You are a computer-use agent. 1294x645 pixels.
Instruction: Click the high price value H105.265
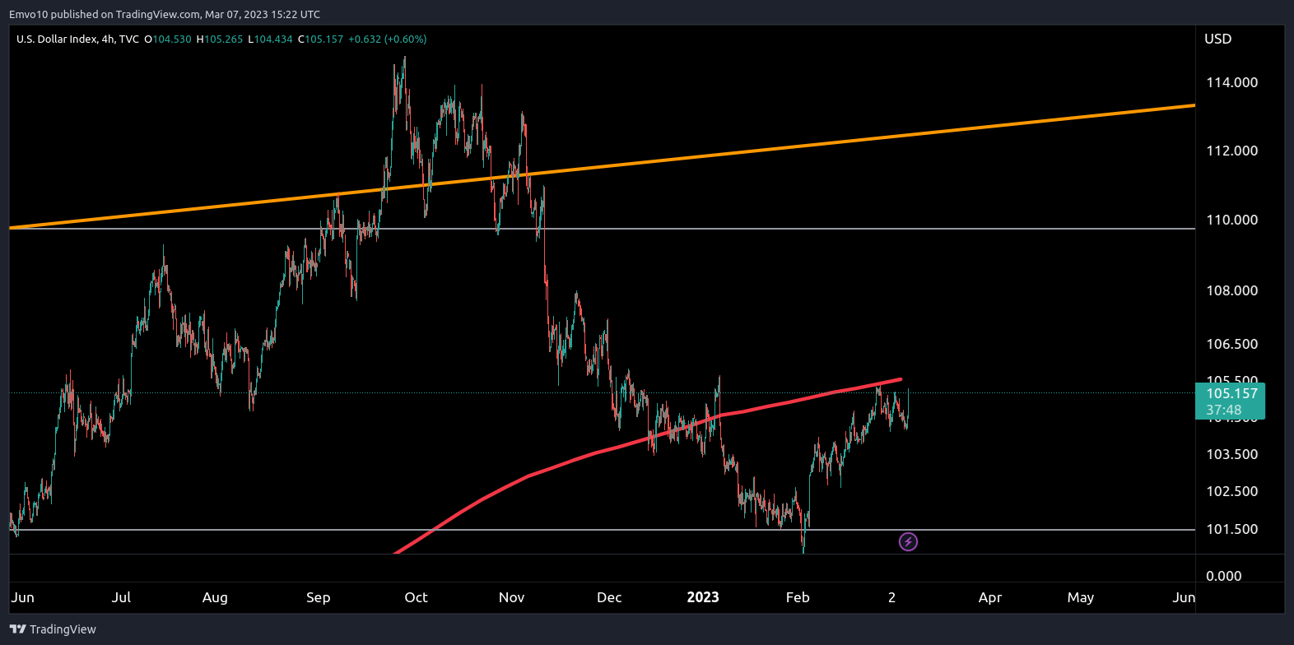point(219,39)
